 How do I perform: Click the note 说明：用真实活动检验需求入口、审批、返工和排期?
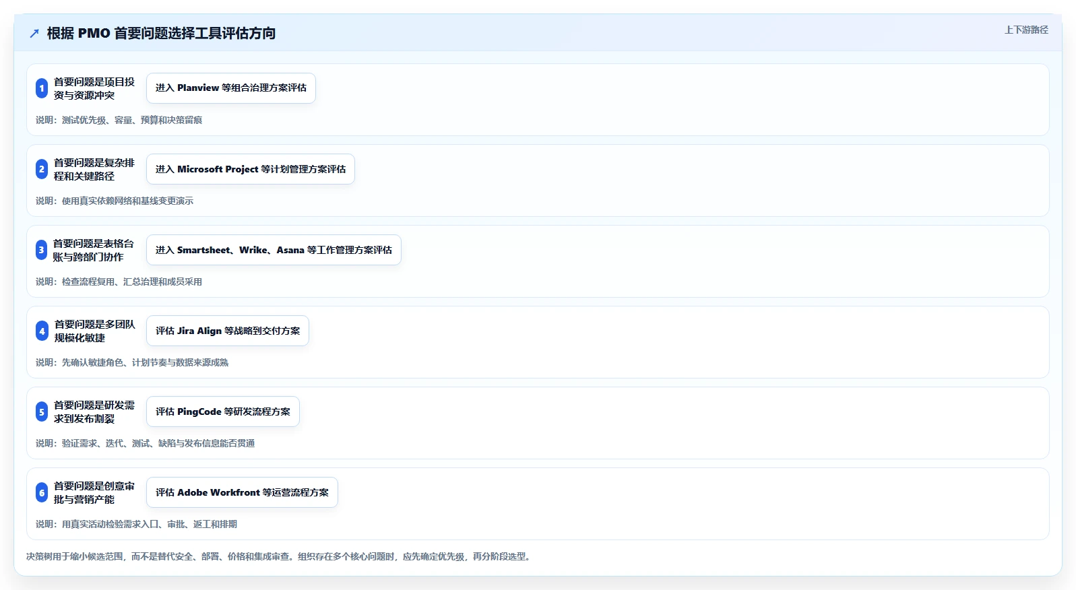137,524
